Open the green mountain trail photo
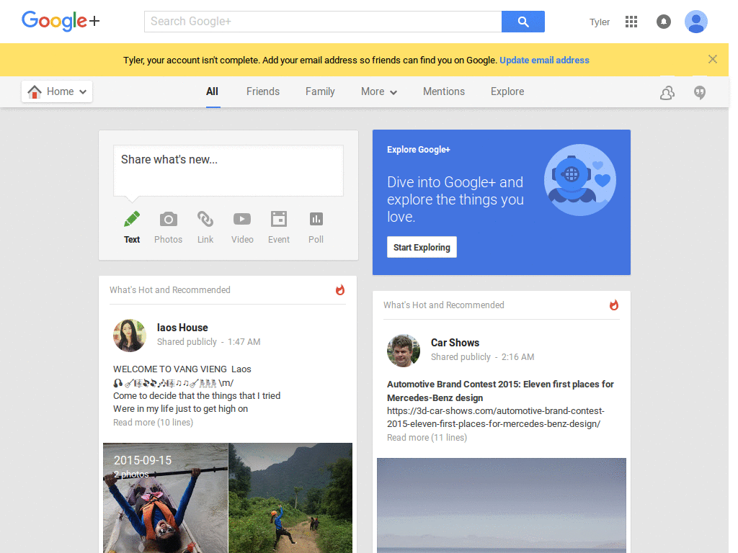The width and height of the screenshot is (738, 553). (x=290, y=498)
